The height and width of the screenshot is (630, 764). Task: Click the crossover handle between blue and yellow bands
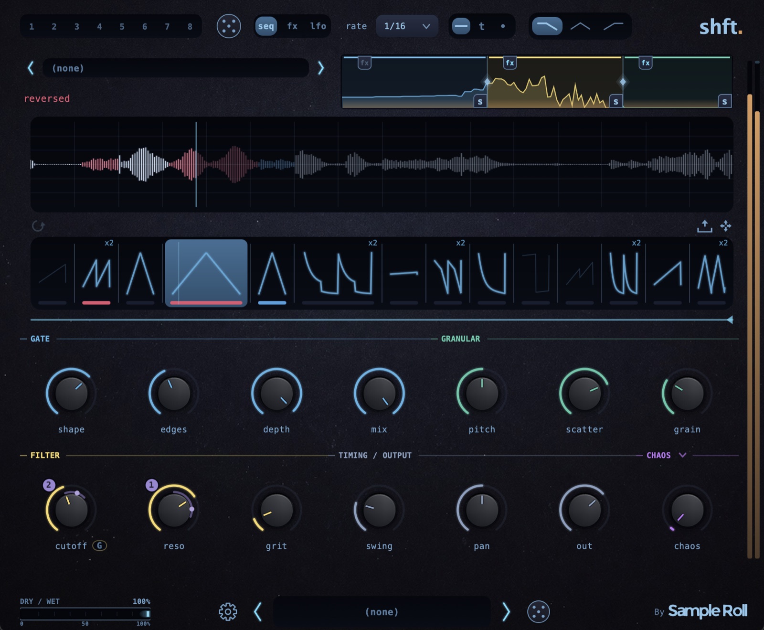(487, 82)
